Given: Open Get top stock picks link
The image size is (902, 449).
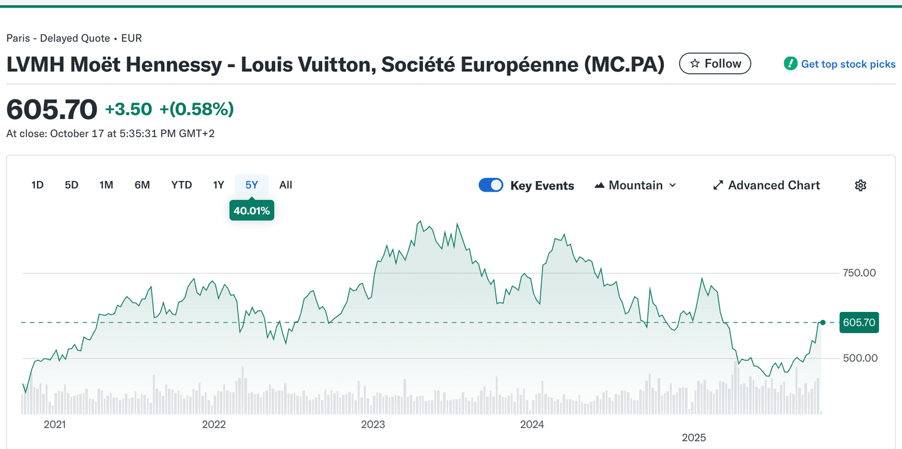Looking at the screenshot, I should (848, 64).
